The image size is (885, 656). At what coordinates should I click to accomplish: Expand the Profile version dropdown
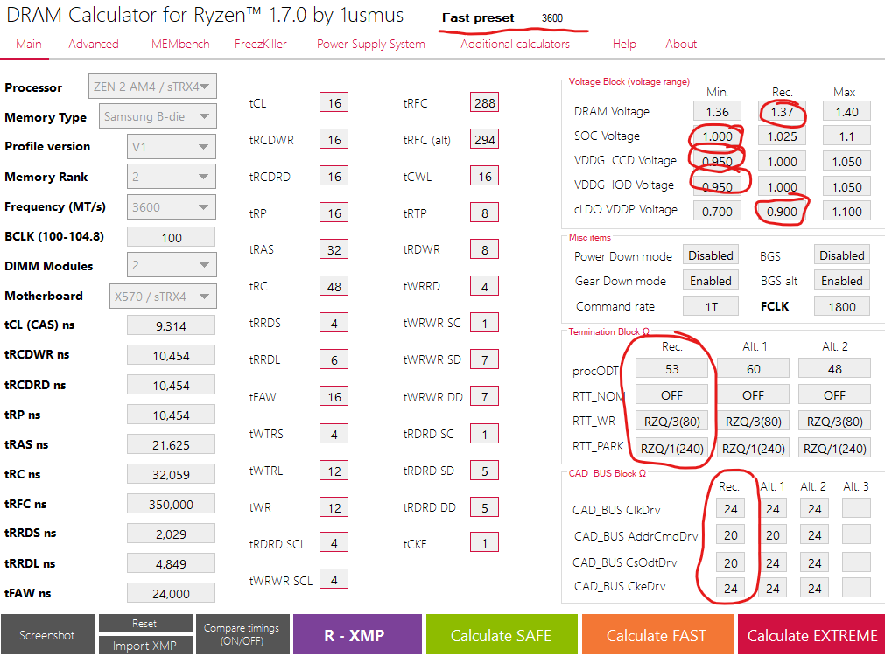pyautogui.click(x=171, y=147)
